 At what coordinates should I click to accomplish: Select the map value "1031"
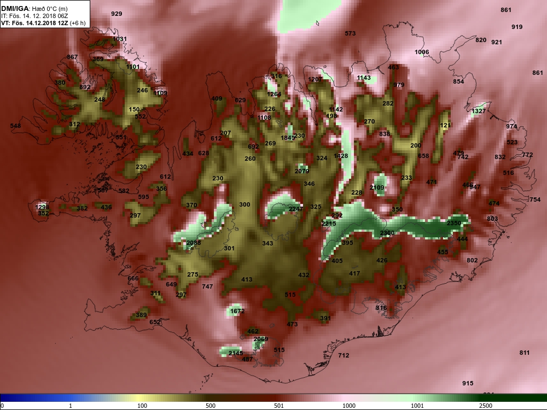[x=120, y=39]
